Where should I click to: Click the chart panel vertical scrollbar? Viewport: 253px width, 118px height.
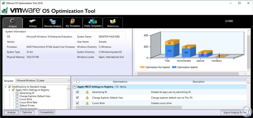[x=249, y=52]
